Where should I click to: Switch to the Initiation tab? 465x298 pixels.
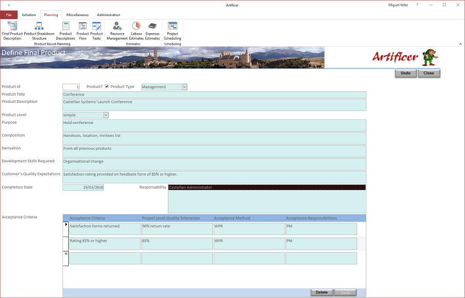29,15
